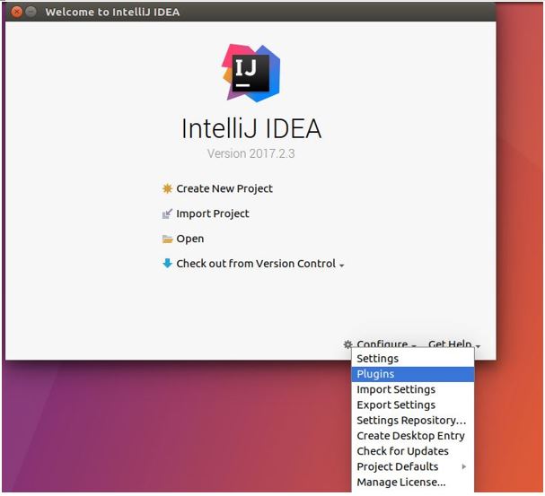Click the Version 2017.2.3 text

[251, 153]
